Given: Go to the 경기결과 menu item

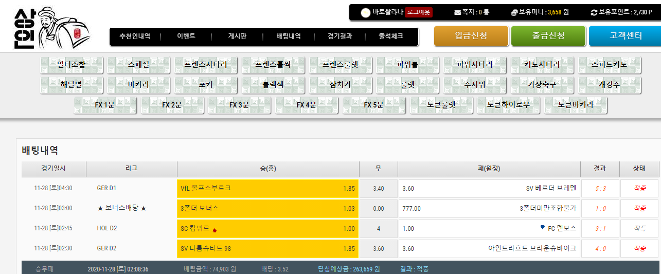Looking at the screenshot, I should click(x=340, y=36).
